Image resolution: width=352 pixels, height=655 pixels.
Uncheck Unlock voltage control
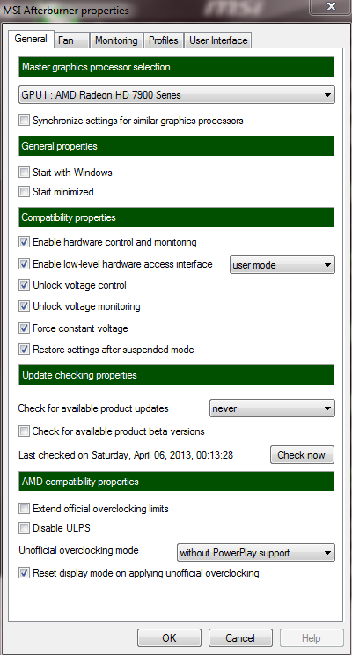(25, 285)
